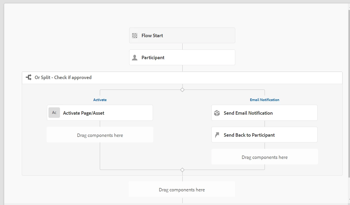Click the Flow Start checkered flag icon

pos(135,36)
